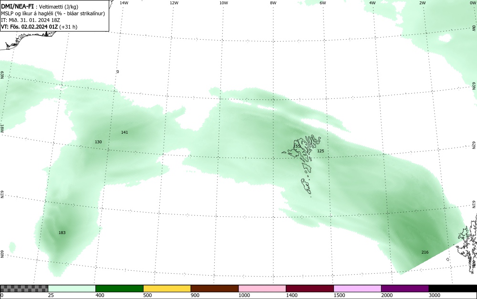Image resolution: width=477 pixels, height=299 pixels.
Task: Click the MSLP og líkur á hagléli line
Action: click(x=53, y=14)
